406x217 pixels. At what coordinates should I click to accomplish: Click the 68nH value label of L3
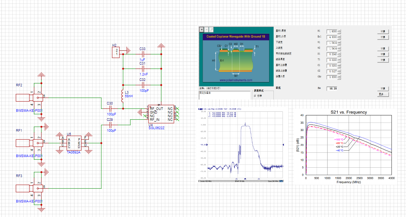click(x=129, y=96)
